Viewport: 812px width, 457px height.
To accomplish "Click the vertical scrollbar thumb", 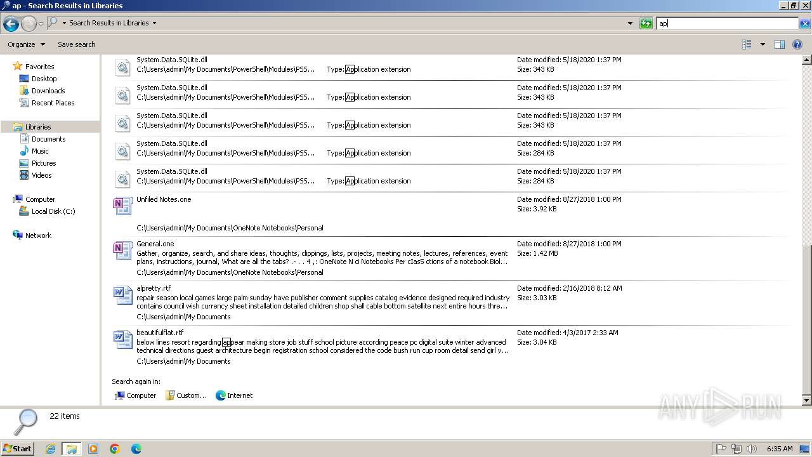I will tap(807, 320).
